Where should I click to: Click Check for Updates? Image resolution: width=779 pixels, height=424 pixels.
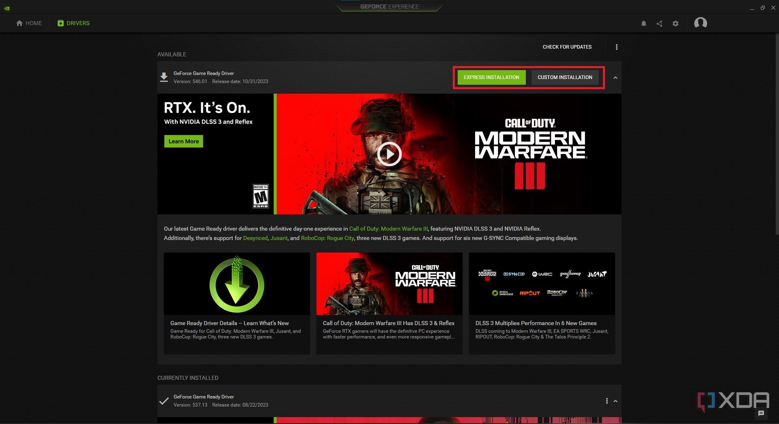click(567, 47)
